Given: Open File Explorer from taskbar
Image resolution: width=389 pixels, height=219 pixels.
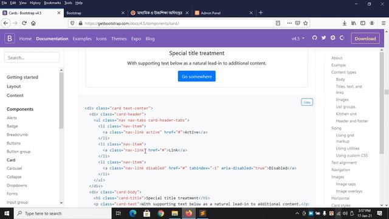Looking at the screenshot, I should tap(174, 214).
